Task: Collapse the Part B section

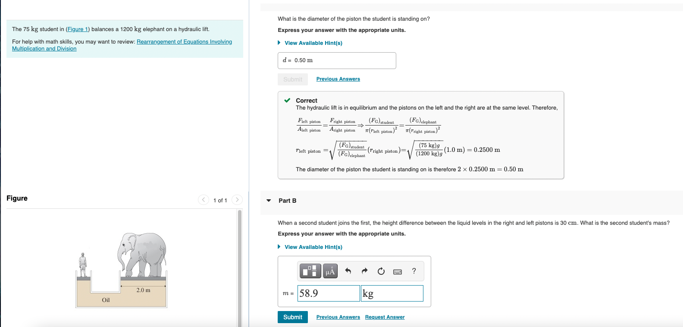Action: tap(269, 201)
